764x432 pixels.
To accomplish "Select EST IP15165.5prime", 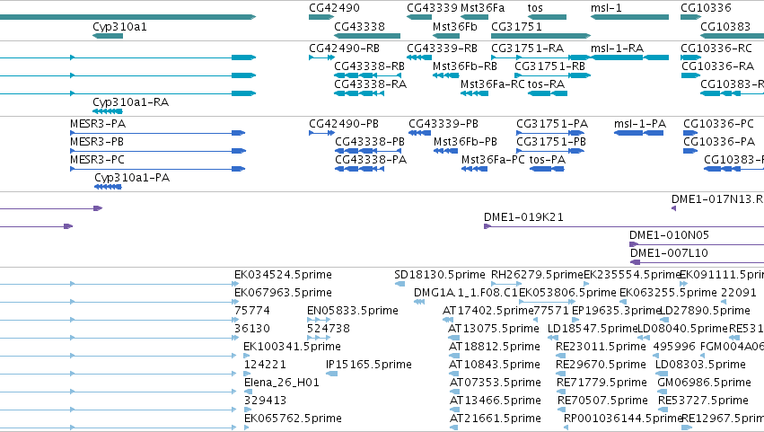I will tap(331, 374).
